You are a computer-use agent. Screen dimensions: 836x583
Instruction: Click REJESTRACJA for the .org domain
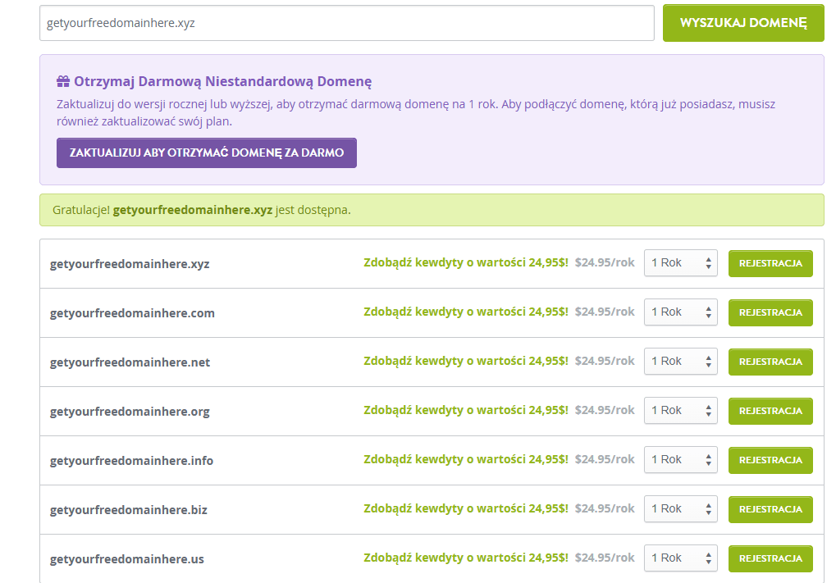(x=770, y=411)
